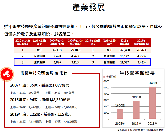The image size is (168, 136).
Task: Select the text 上市→ 28家，2,478億元
Action: 26,107
